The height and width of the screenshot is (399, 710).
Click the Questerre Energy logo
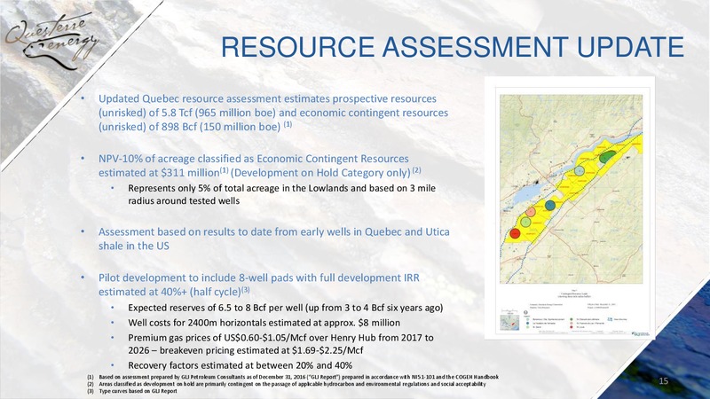click(x=51, y=40)
